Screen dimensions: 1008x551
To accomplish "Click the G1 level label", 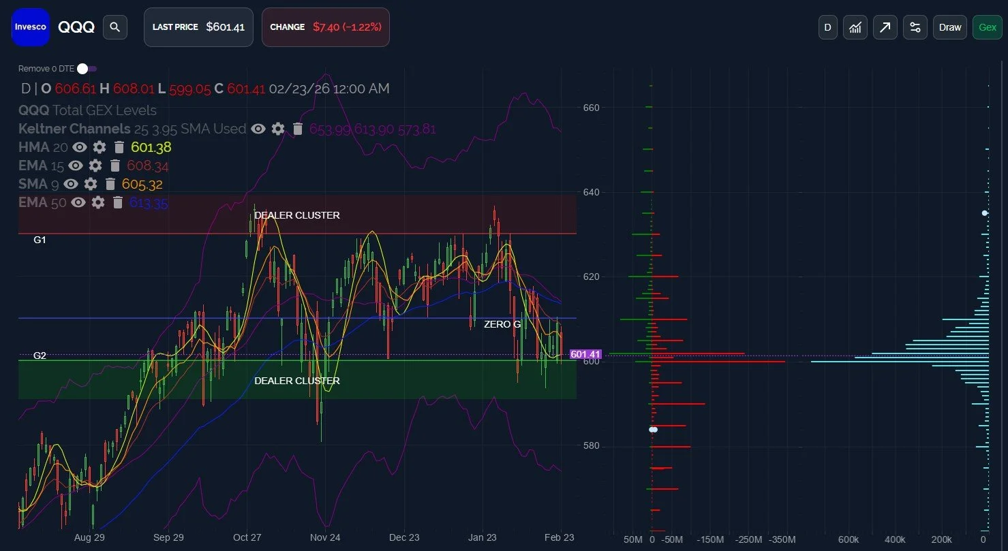I will point(40,240).
